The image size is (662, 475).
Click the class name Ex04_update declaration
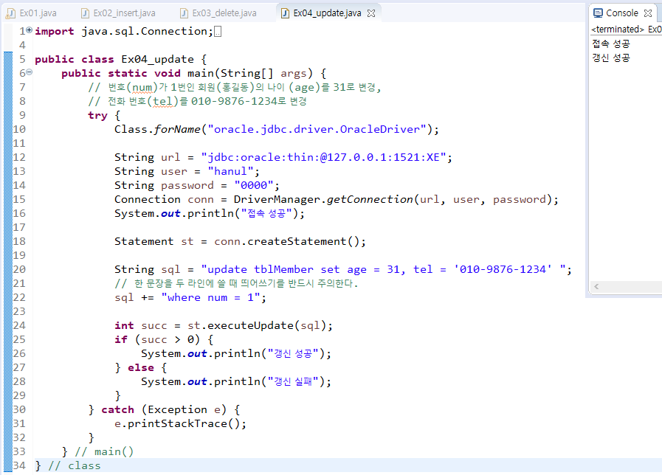(157, 59)
